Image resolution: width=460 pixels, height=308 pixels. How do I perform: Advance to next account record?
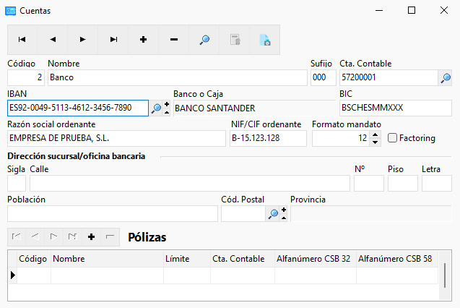click(83, 40)
